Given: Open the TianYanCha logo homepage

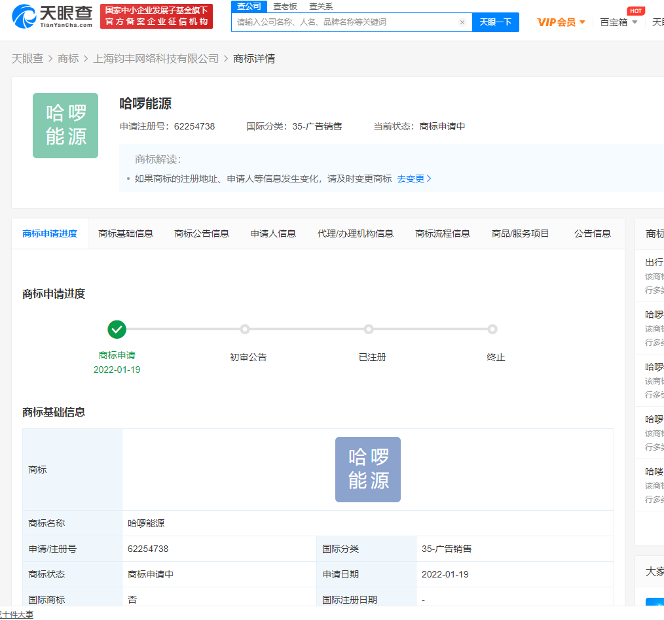Looking at the screenshot, I should (x=52, y=16).
